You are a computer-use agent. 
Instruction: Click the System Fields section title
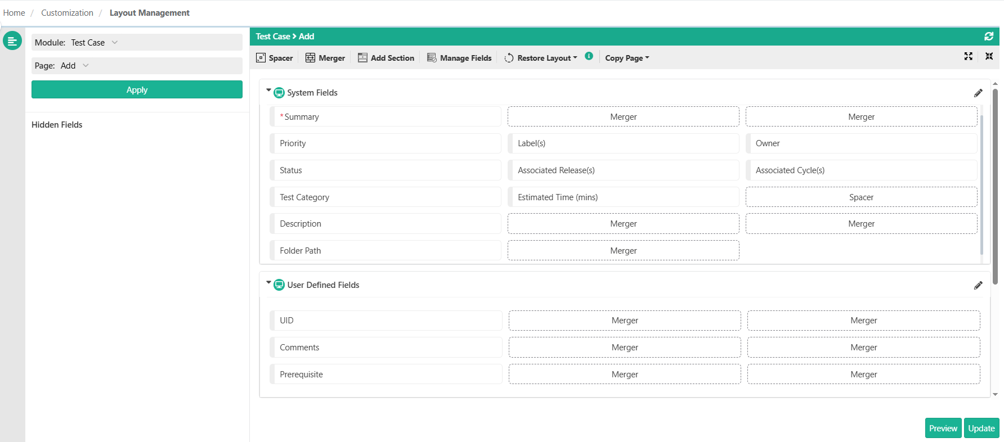coord(312,93)
